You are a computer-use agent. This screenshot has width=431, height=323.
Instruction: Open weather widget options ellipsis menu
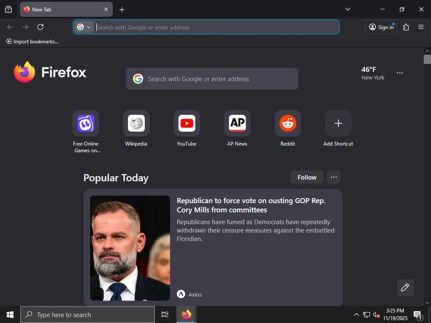click(400, 73)
